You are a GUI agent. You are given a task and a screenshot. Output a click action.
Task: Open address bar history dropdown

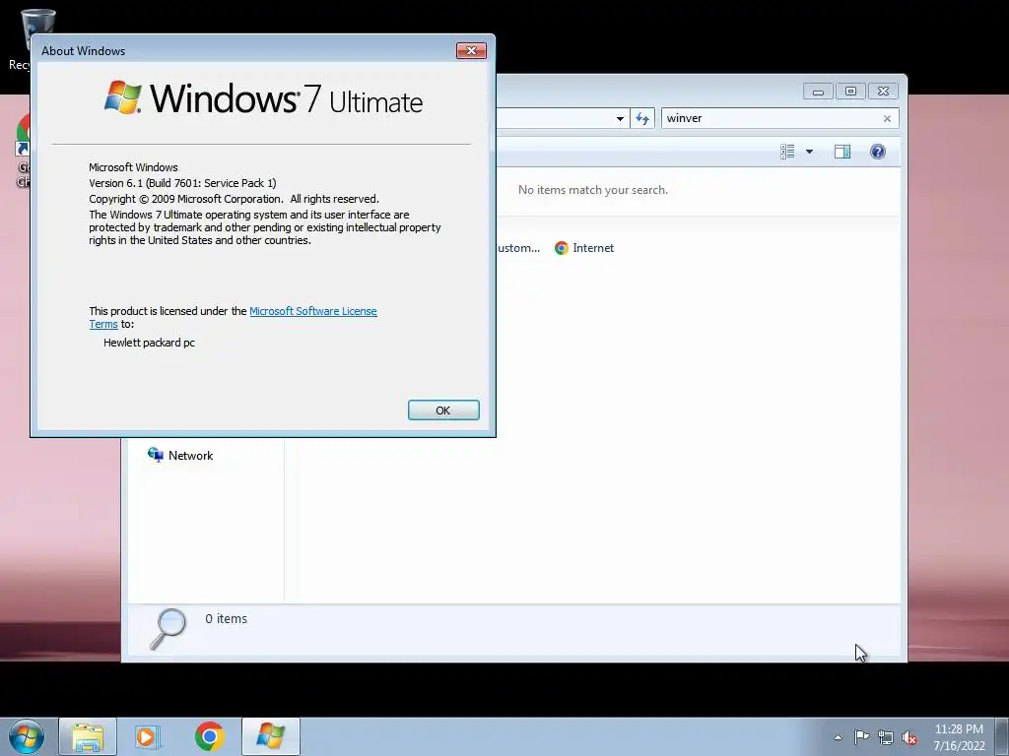[620, 118]
